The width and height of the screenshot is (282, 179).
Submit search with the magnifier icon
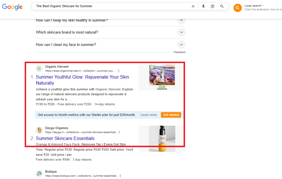click(222, 6)
